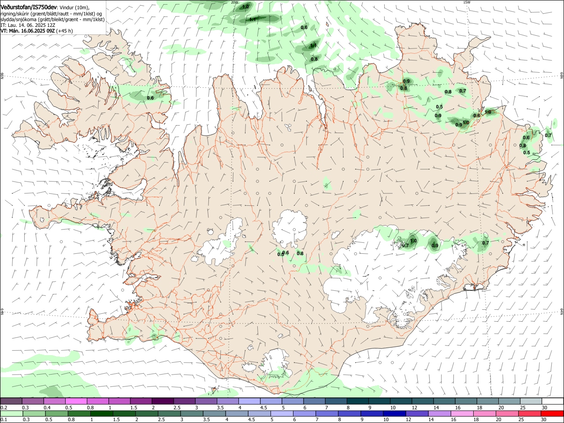Click upper legend label 0.8
Screen dimensions: 564x423
click(90, 408)
